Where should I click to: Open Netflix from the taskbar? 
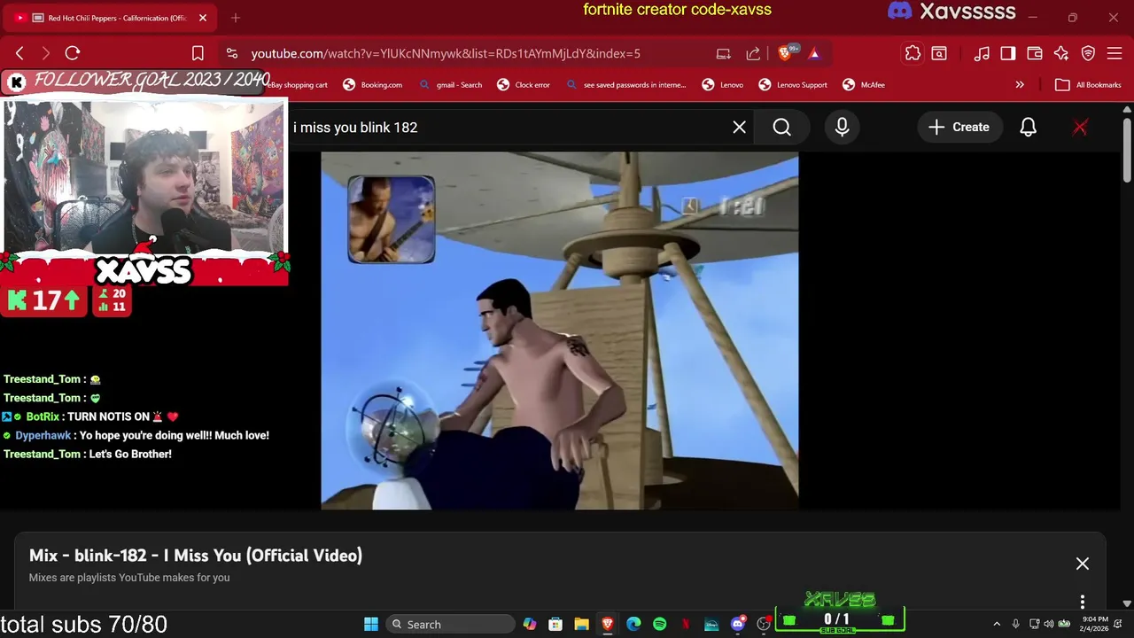coord(685,624)
